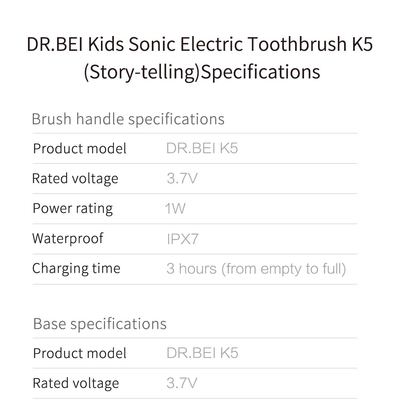Select Rated voltage label under Base specifications
The width and height of the screenshot is (398, 401).
click(x=76, y=384)
